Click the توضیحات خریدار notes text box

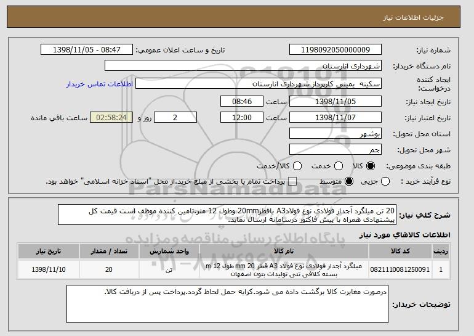pyautogui.click(x=227, y=304)
